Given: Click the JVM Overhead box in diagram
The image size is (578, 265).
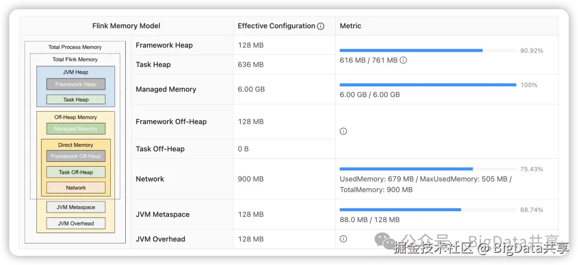Looking at the screenshot, I should pos(76,223).
